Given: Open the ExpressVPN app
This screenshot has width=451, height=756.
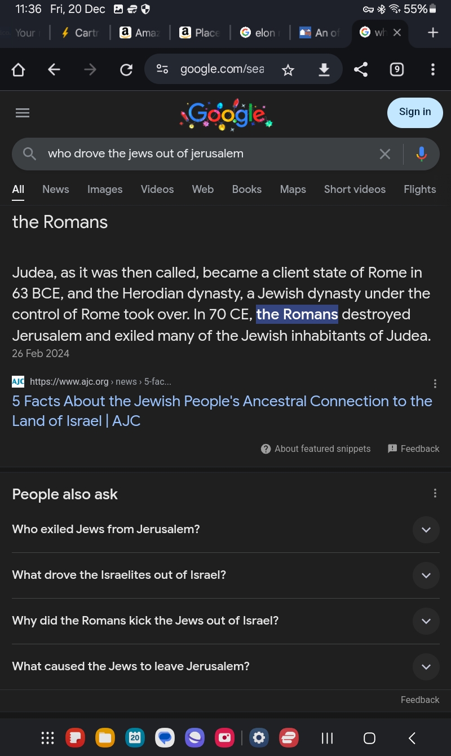Looking at the screenshot, I should pyautogui.click(x=289, y=737).
